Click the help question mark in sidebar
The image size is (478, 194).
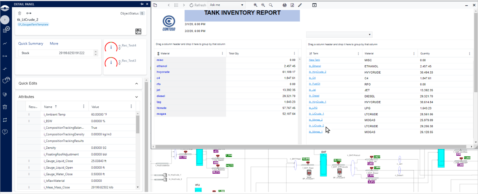(x=5, y=132)
